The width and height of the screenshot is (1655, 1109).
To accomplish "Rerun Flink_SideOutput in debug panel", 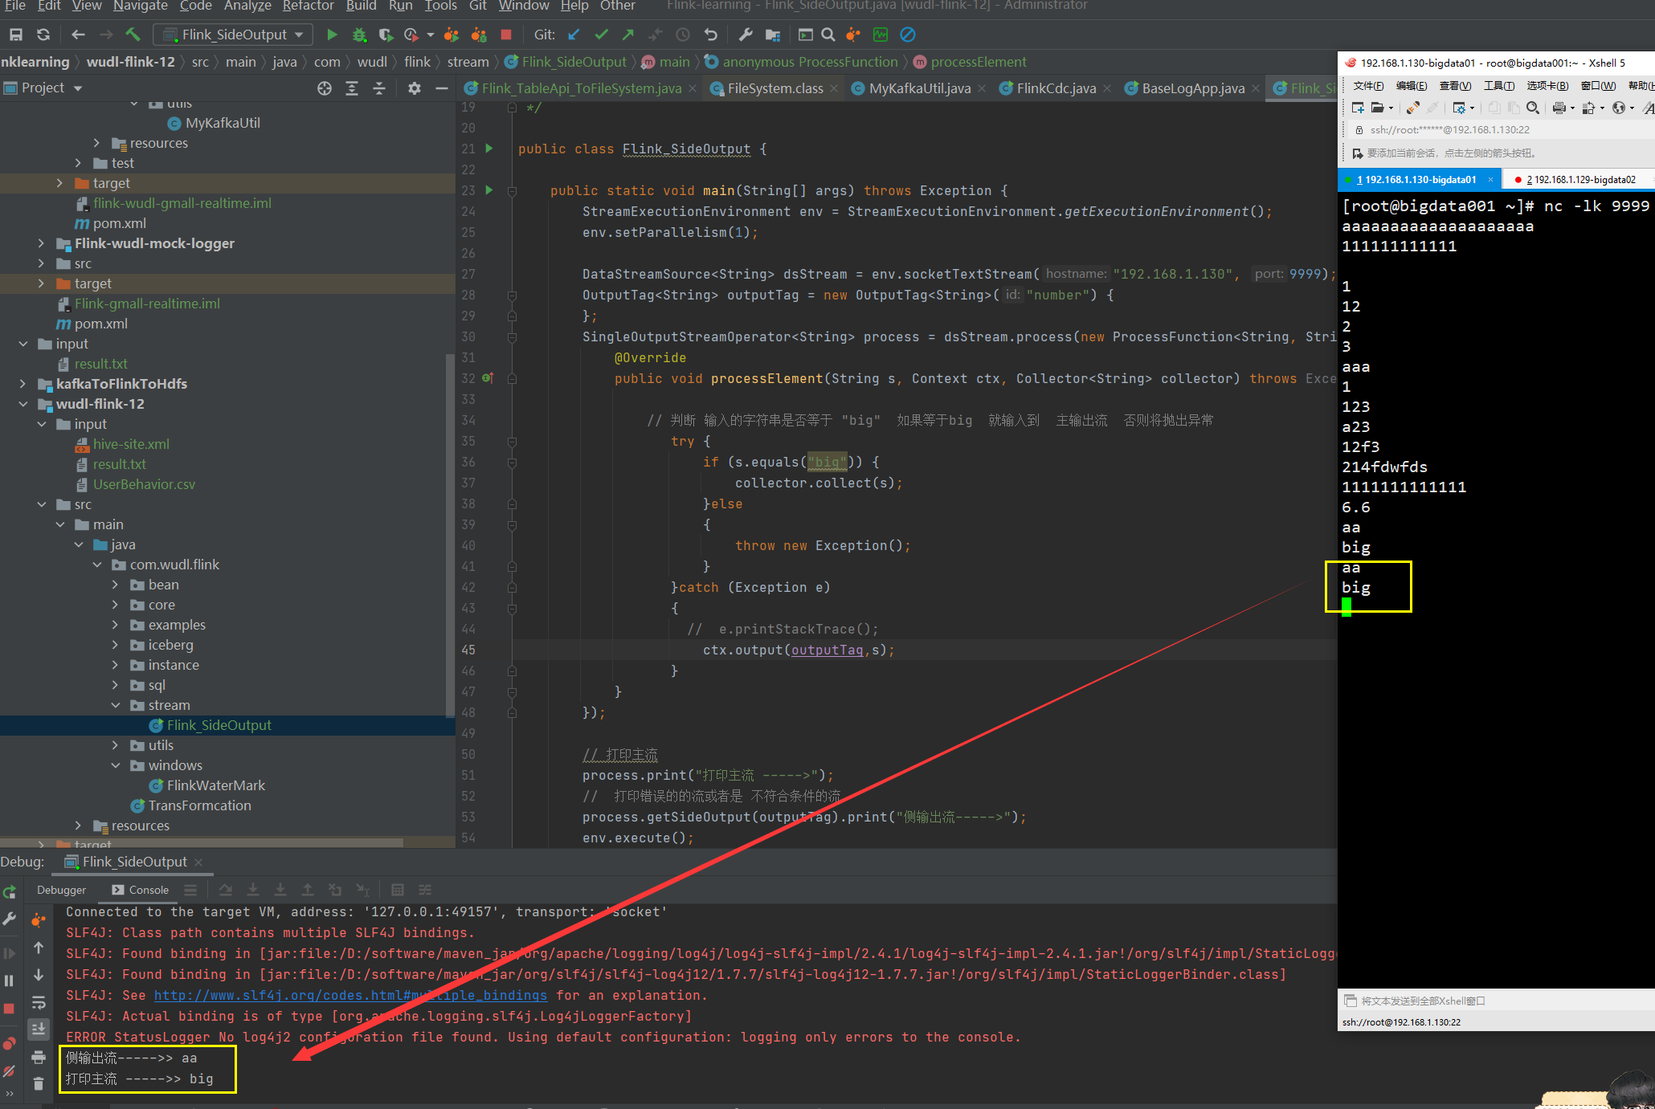I will click(10, 892).
